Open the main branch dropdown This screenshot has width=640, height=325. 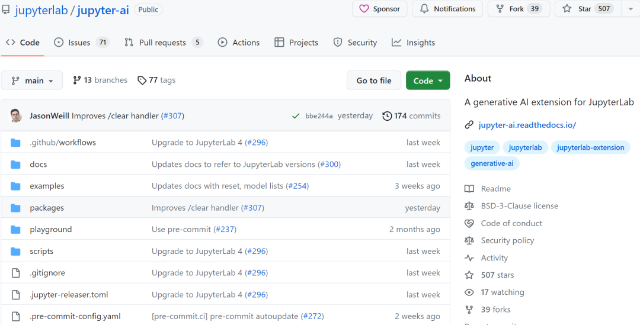(x=32, y=81)
